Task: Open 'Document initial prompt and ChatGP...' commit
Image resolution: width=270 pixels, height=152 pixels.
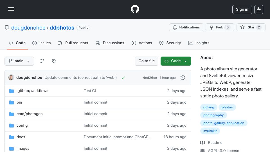Action: [x=117, y=137]
